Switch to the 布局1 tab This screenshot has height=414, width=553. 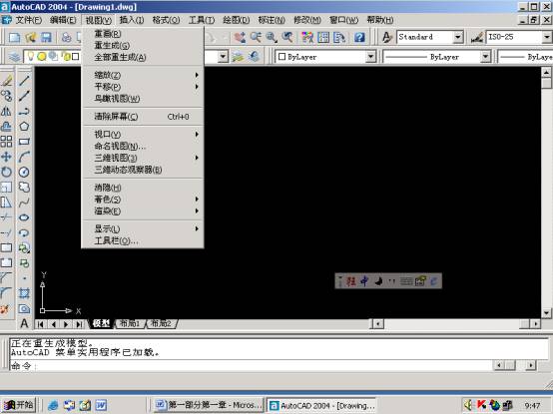click(x=130, y=323)
